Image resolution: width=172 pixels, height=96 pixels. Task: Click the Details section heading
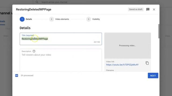[25, 28]
